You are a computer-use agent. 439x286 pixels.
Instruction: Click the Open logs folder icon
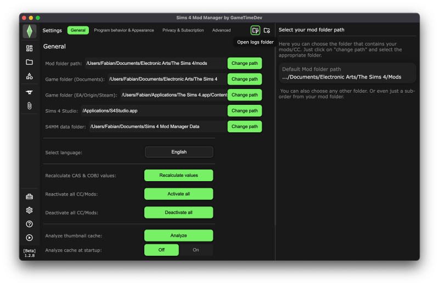pyautogui.click(x=255, y=30)
